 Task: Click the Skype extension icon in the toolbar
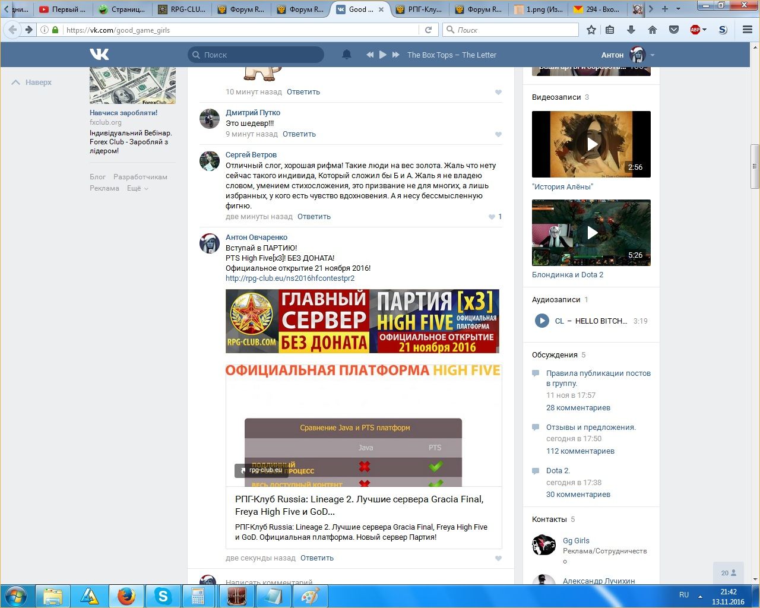pos(723,30)
